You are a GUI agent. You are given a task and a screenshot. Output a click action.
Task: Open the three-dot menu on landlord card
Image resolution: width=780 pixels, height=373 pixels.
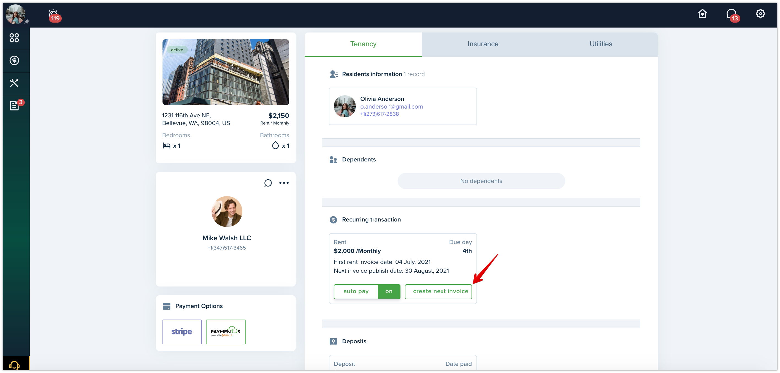(284, 183)
